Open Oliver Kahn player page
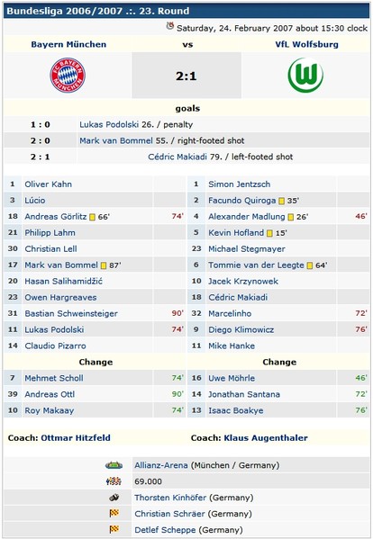Viewport: 373px width, 539px height. (48, 184)
